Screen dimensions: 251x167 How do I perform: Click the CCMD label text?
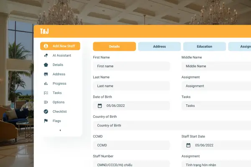pyautogui.click(x=97, y=137)
